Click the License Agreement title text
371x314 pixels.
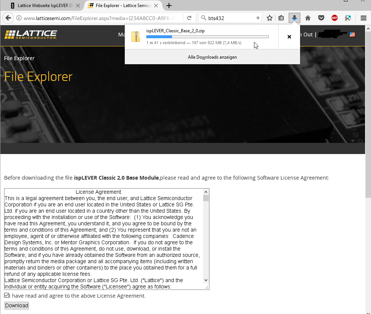tap(98, 192)
